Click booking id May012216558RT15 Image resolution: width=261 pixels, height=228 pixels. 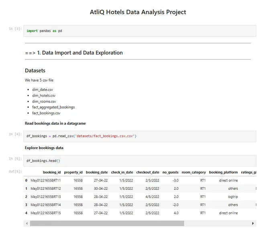[x=46, y=213]
